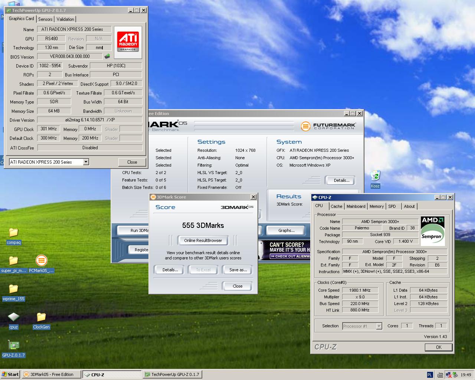475x380 pixels.
Task: Open the About tab in CPU-Z
Action: point(409,206)
